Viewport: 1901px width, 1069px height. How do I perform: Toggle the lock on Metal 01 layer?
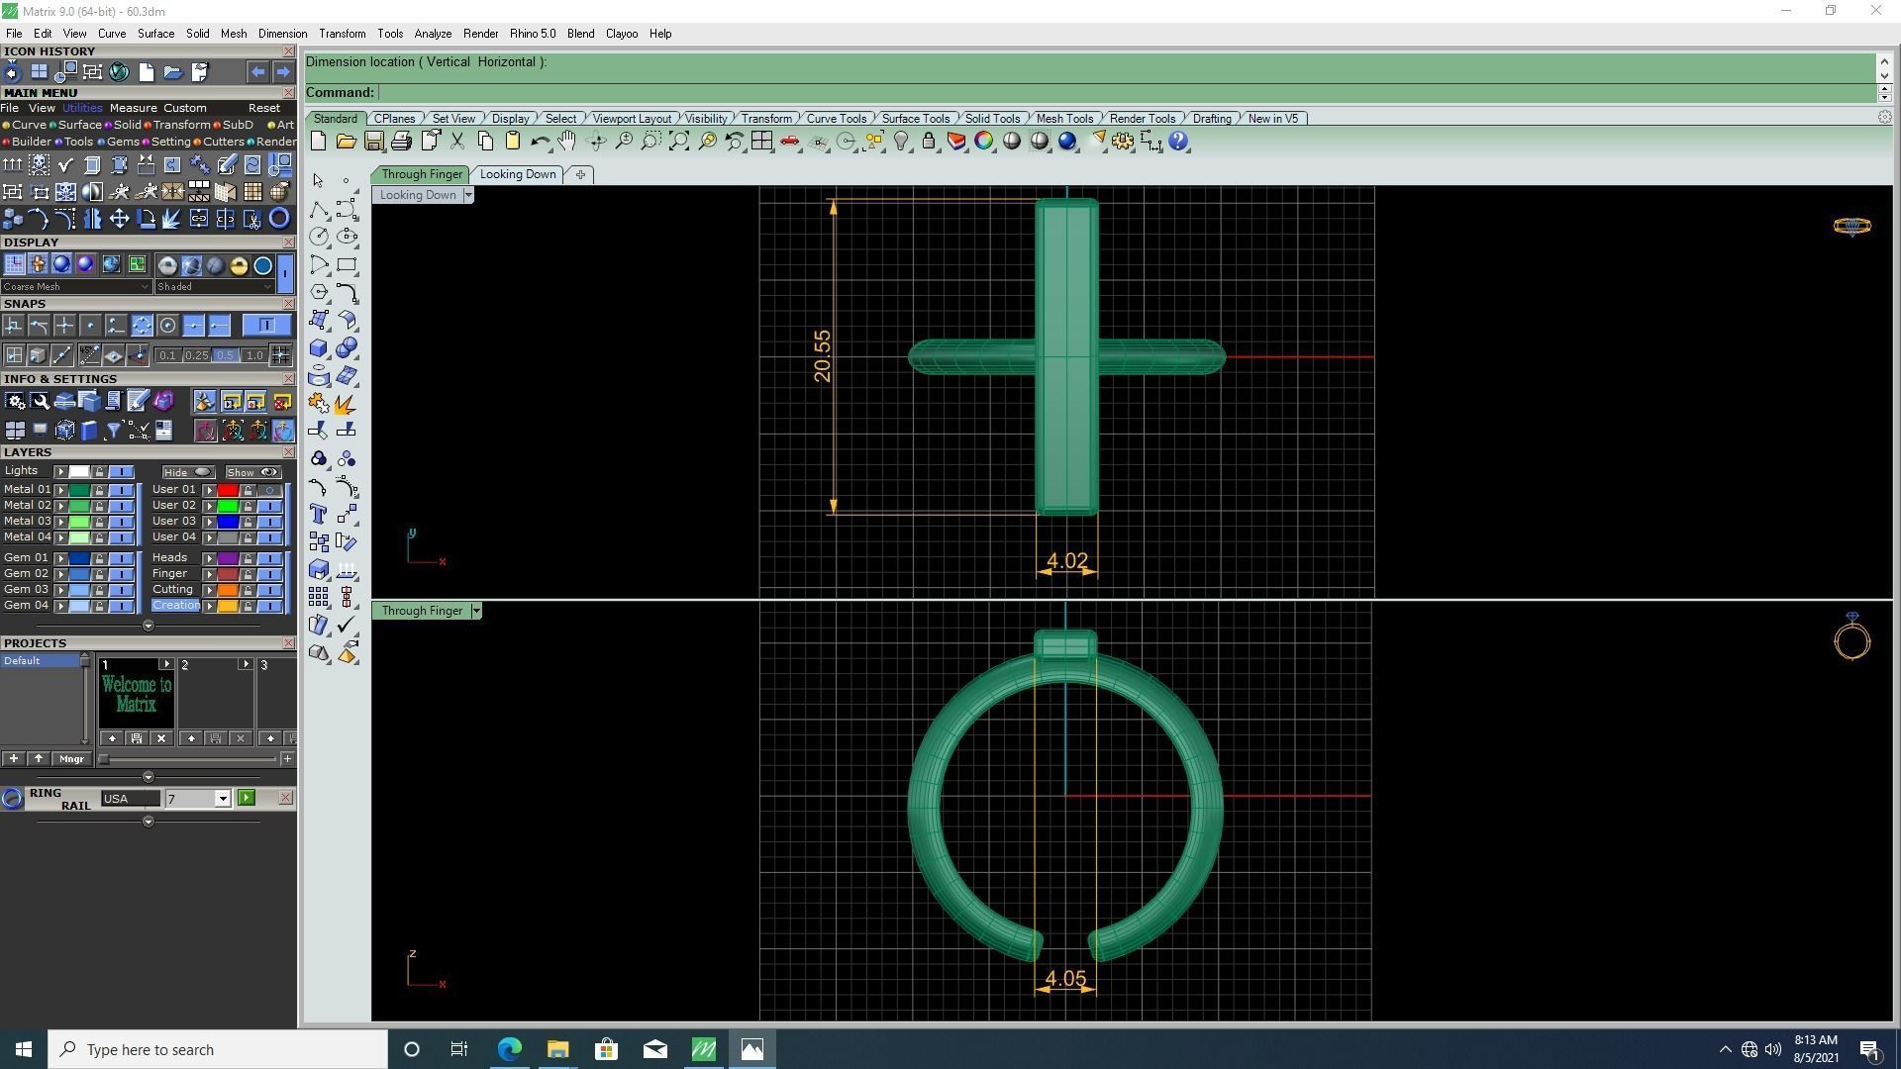point(99,490)
